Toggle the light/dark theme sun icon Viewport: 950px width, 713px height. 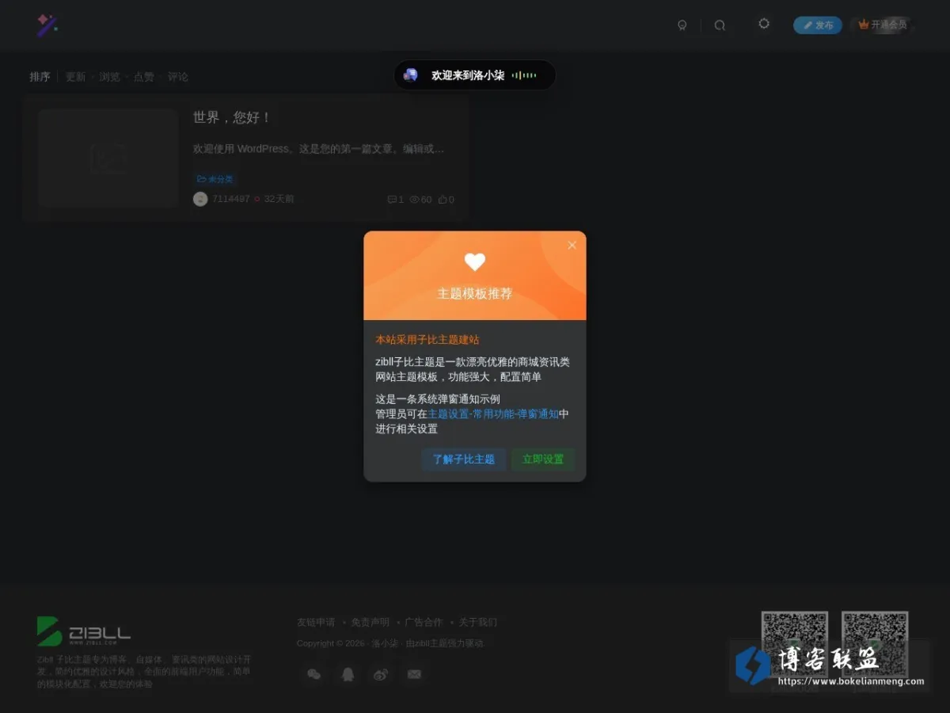pyautogui.click(x=764, y=24)
